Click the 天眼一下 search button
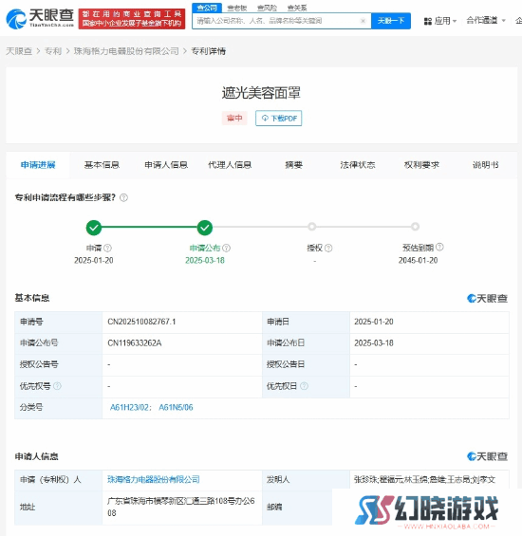 coord(391,21)
